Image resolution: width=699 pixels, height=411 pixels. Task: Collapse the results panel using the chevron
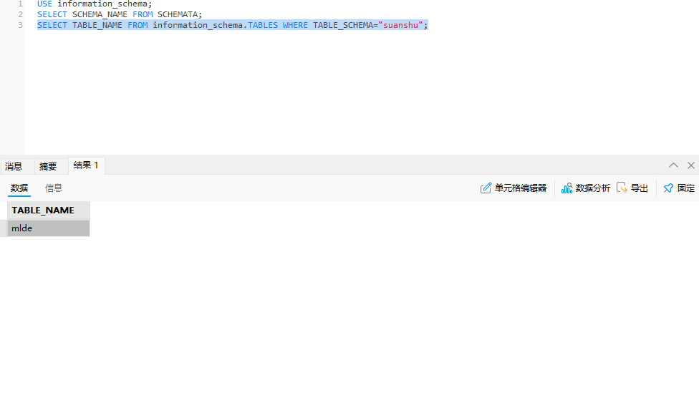(673, 165)
